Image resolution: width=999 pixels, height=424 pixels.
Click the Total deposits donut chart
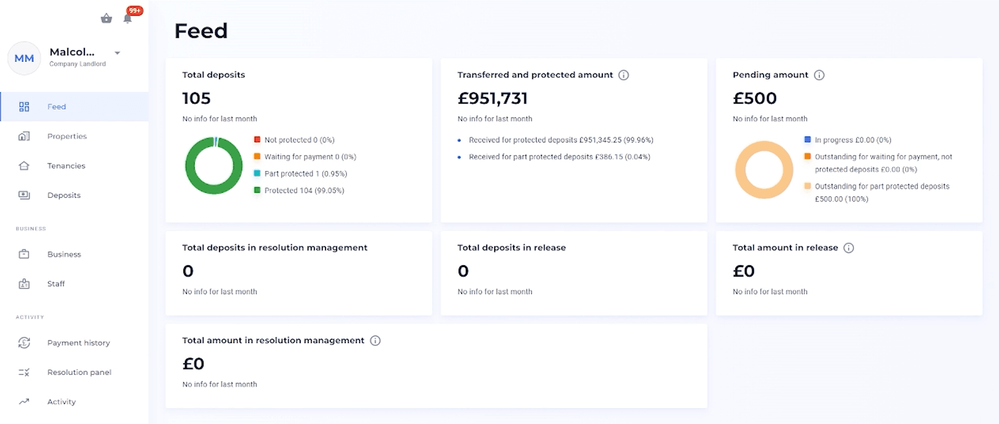(214, 165)
